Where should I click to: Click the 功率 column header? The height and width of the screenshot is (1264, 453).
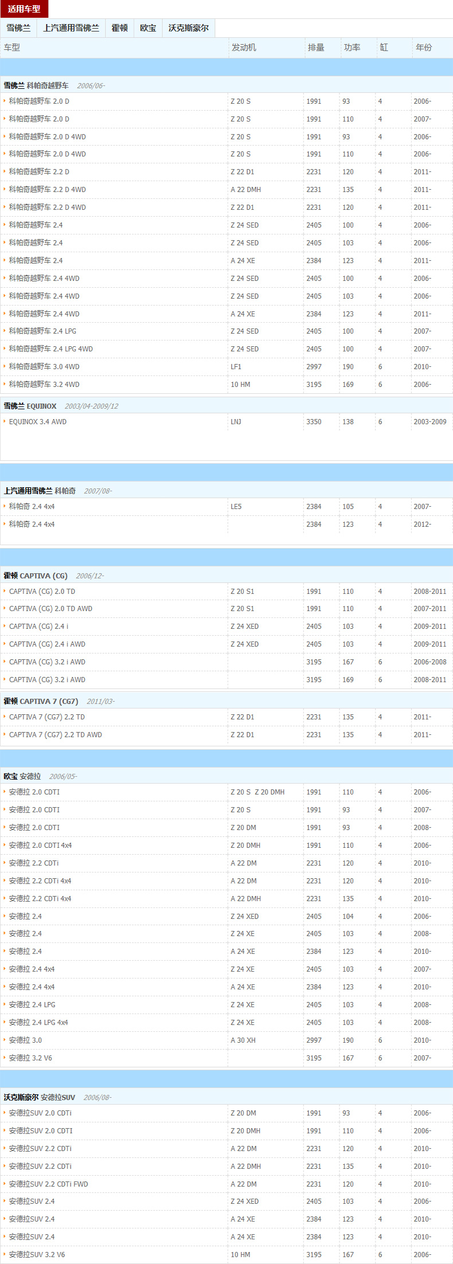click(352, 48)
